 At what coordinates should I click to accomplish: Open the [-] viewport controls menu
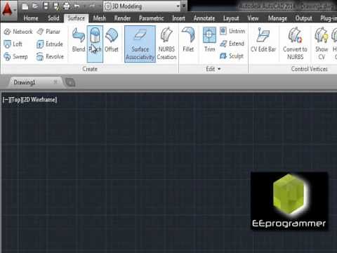coord(6,100)
